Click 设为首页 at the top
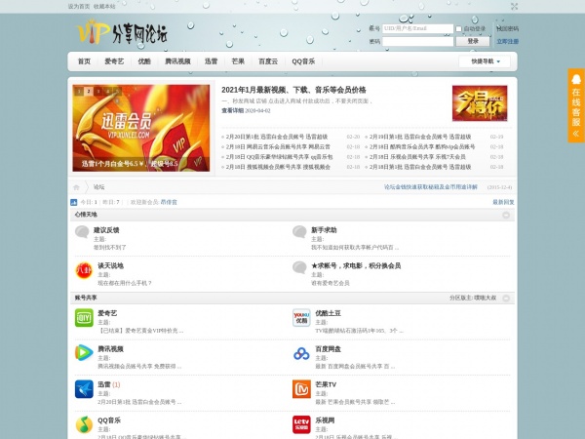Image resolution: width=585 pixels, height=439 pixels. click(79, 7)
